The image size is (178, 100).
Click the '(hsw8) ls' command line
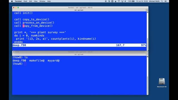(x=20, y=57)
